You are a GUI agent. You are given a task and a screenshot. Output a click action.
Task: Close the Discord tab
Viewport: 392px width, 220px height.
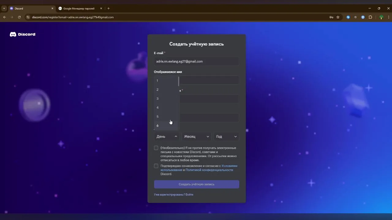52,8
